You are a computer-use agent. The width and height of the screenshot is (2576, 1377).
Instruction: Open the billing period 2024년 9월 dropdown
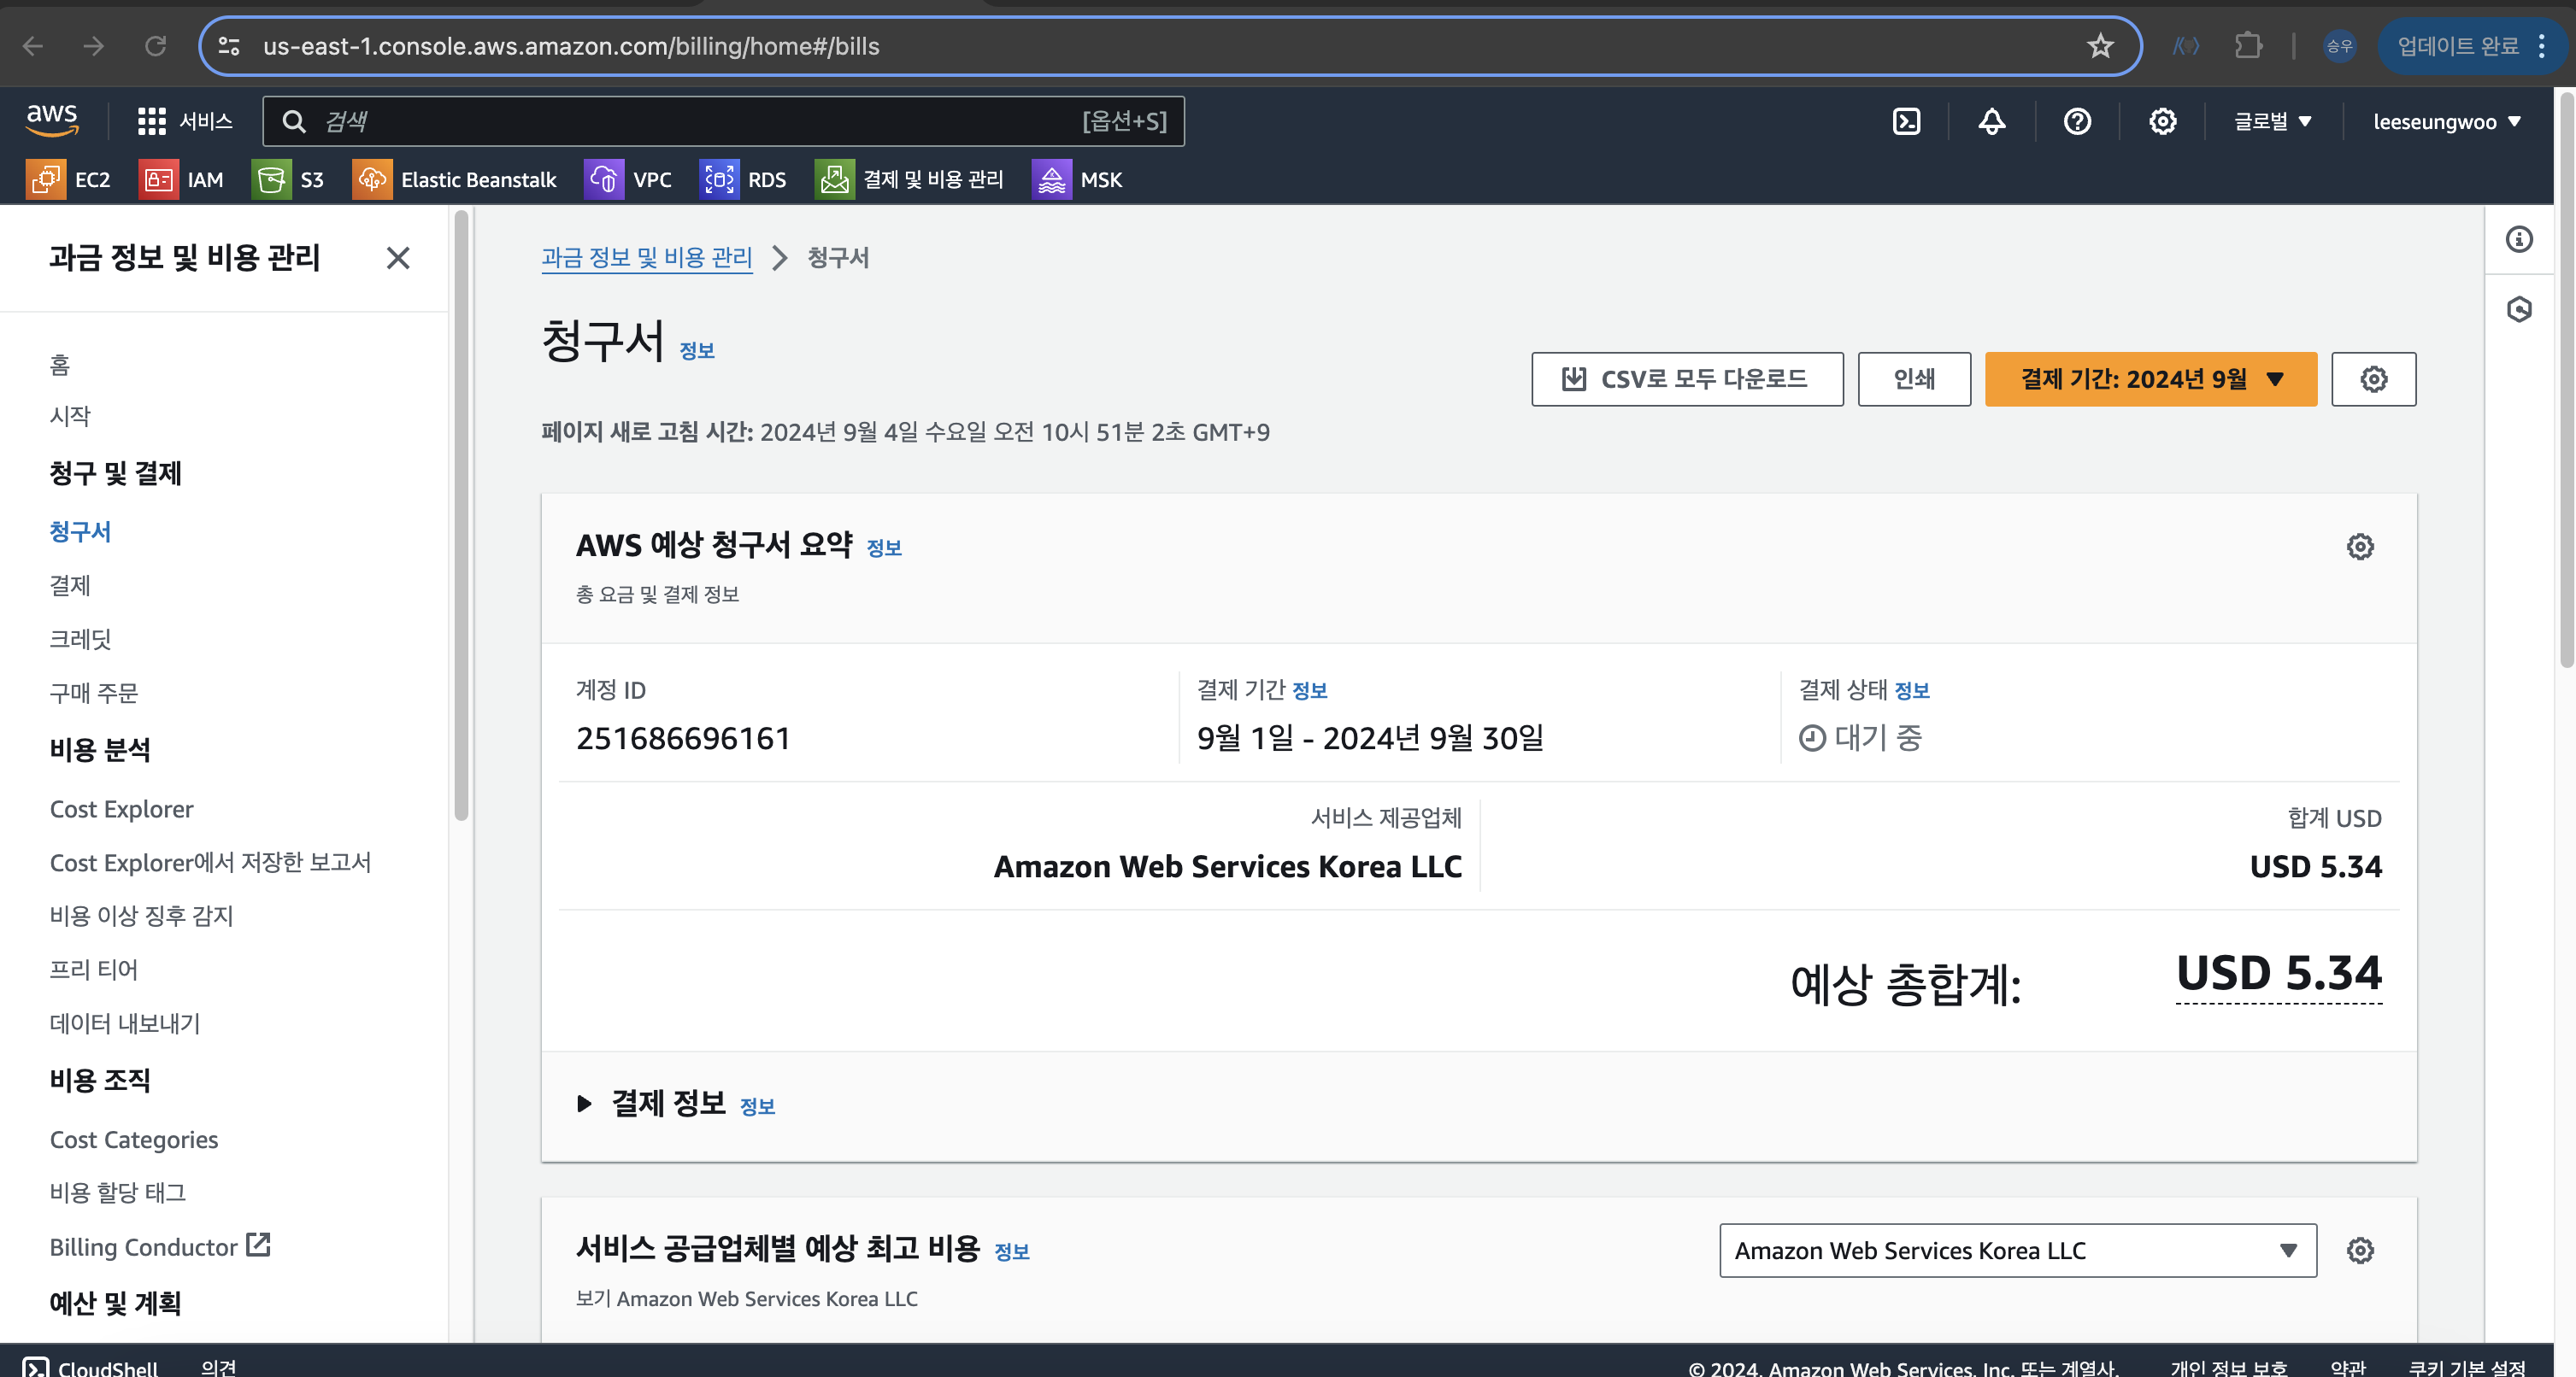(2150, 378)
